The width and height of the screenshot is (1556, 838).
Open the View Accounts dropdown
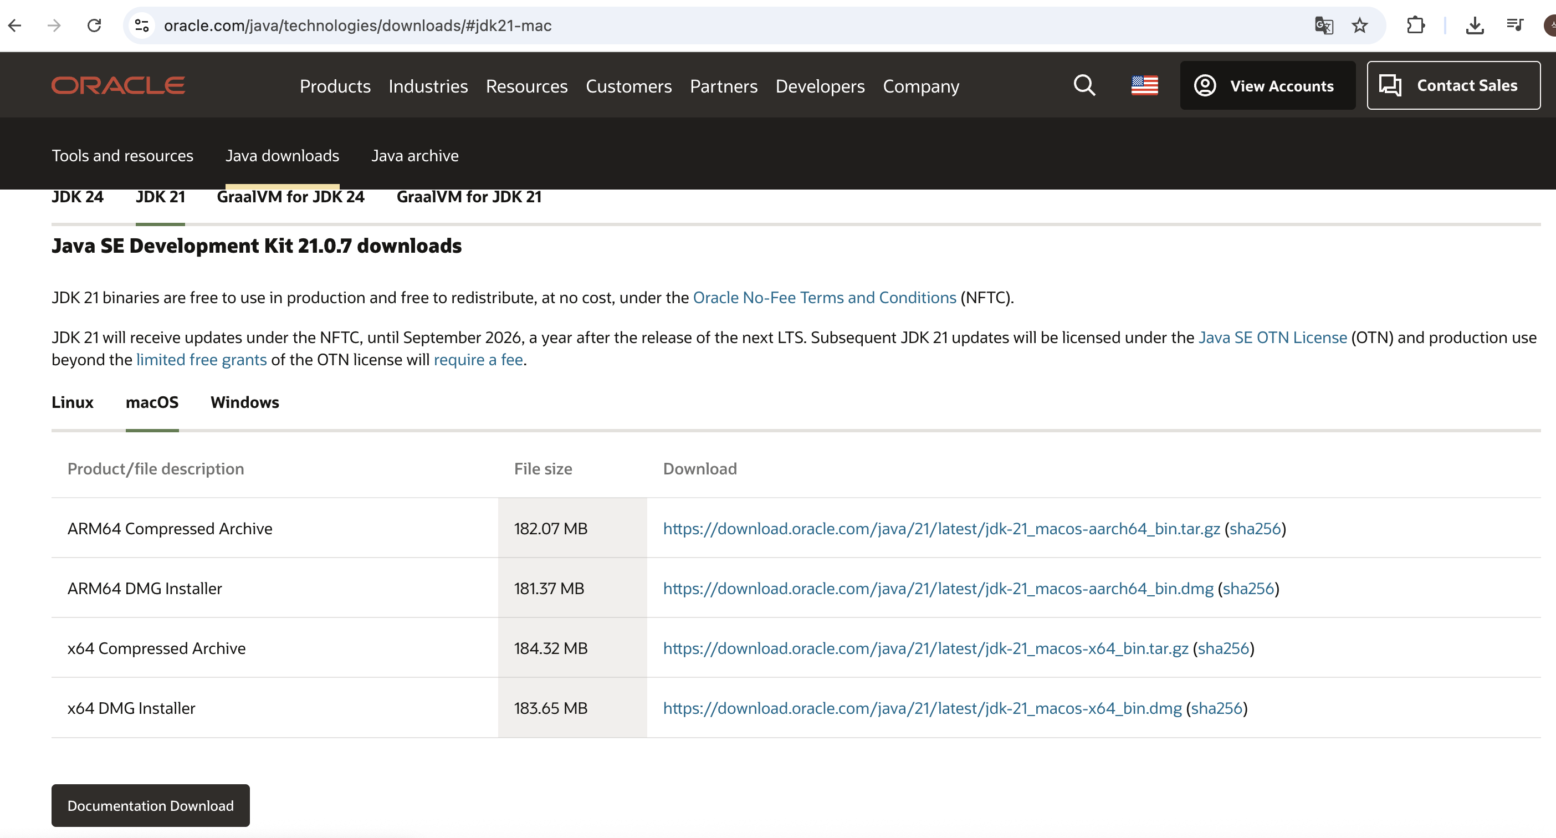click(1267, 85)
